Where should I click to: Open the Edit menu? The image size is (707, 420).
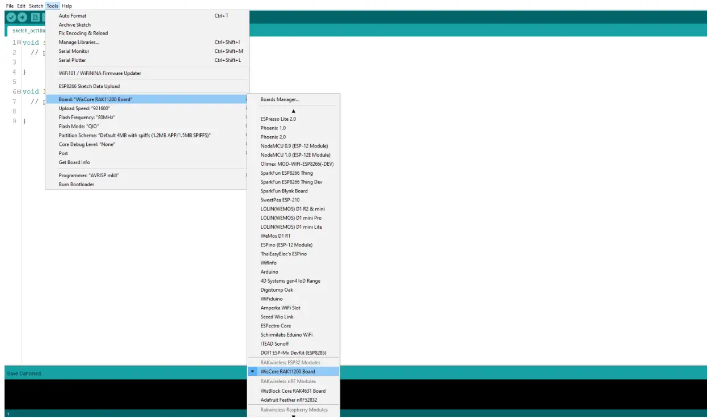[x=21, y=6]
